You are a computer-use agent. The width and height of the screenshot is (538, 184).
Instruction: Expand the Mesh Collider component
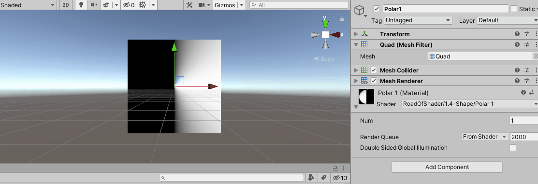[x=356, y=70]
